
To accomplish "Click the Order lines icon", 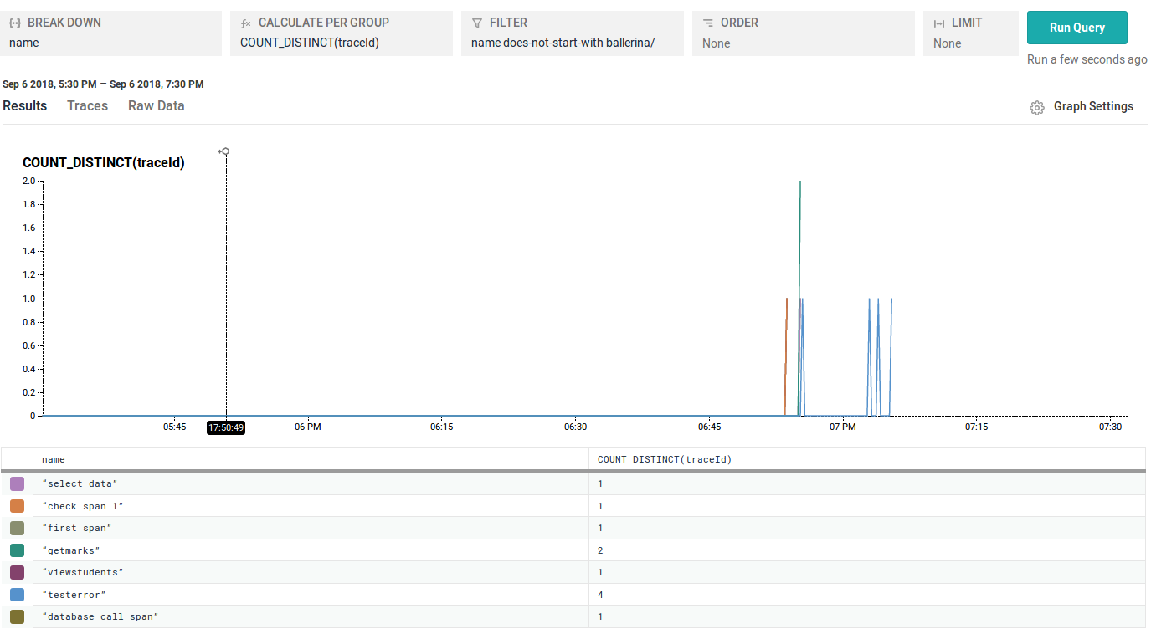I will click(708, 23).
